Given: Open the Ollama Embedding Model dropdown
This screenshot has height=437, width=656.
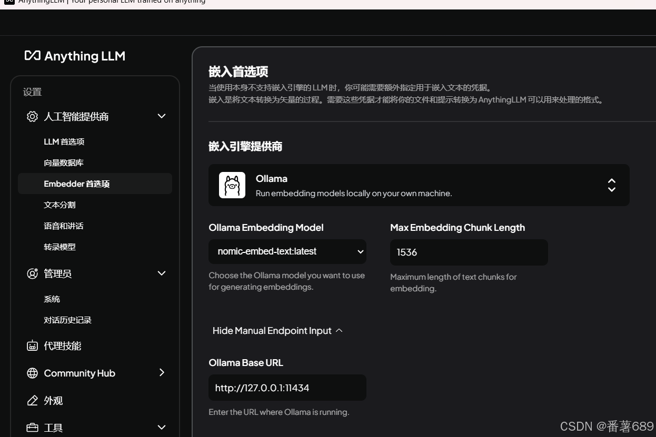Looking at the screenshot, I should click(287, 251).
